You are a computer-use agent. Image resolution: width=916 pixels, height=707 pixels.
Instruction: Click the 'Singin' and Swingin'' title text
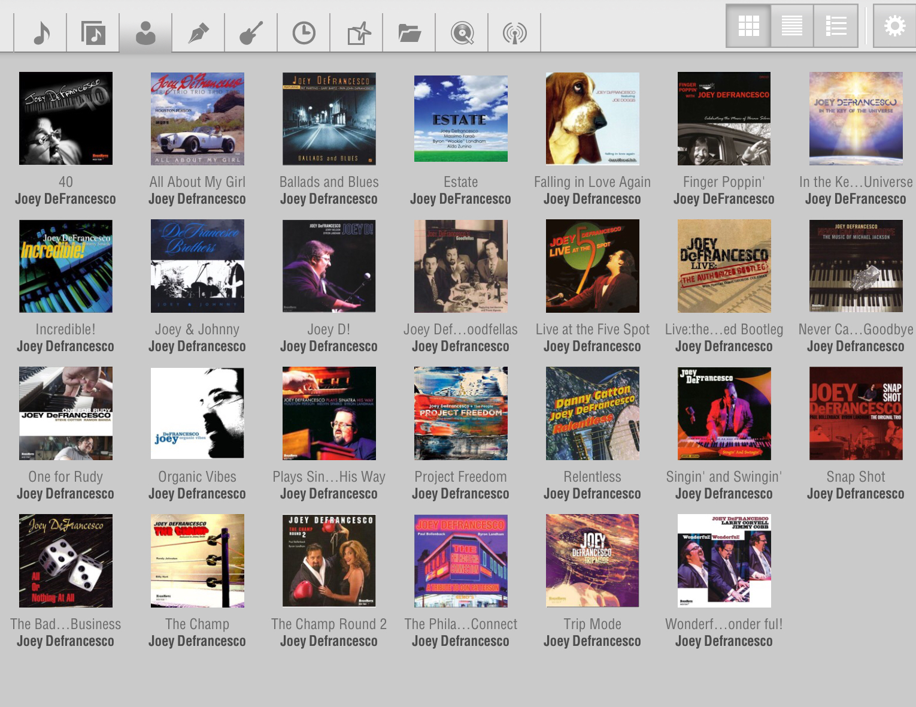[724, 476]
